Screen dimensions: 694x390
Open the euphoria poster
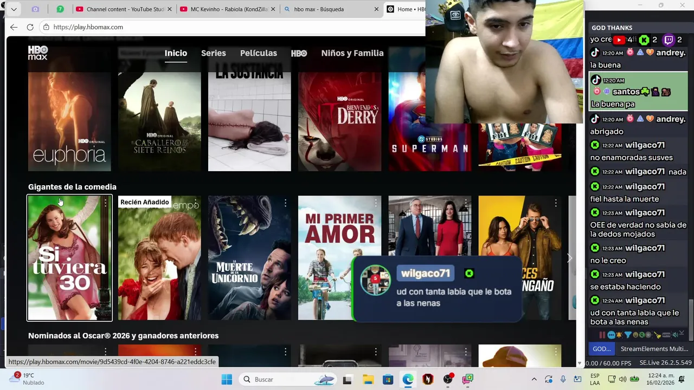pyautogui.click(x=69, y=108)
